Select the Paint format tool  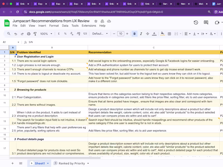[x=35, y=34]
